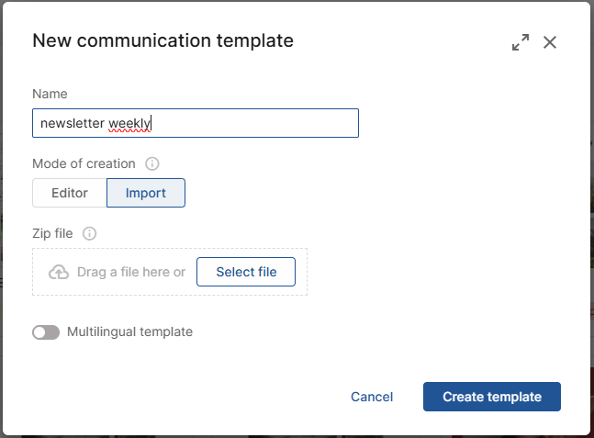Enable the Multilingual template toggle

tap(46, 332)
